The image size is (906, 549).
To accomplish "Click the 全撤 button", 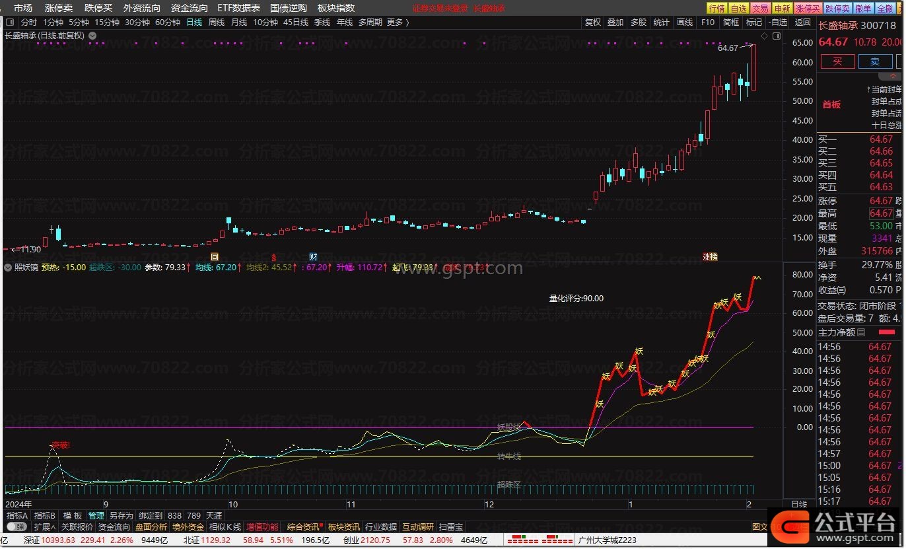I will click(x=885, y=9).
